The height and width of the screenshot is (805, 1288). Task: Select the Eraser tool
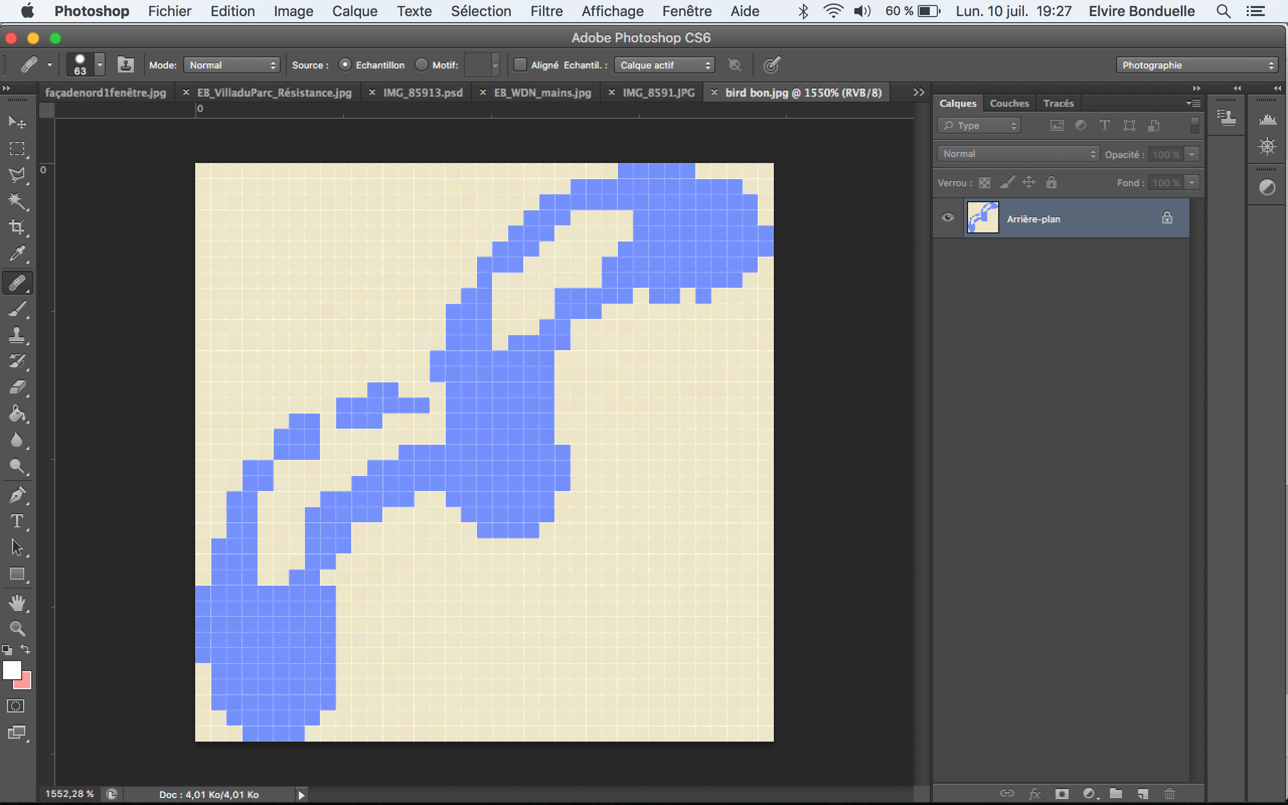tap(17, 387)
